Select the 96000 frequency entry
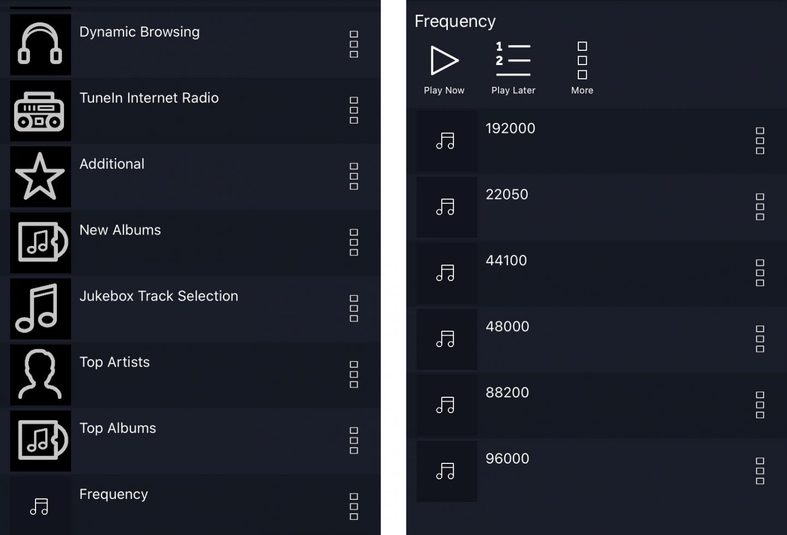 507,459
